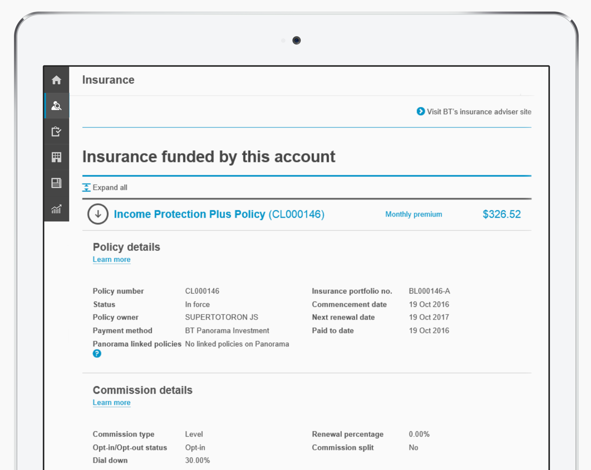Open the chart graph sidebar icon

[x=57, y=209]
